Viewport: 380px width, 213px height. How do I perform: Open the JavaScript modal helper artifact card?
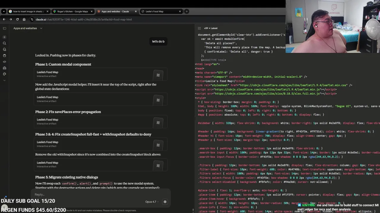click(x=101, y=99)
